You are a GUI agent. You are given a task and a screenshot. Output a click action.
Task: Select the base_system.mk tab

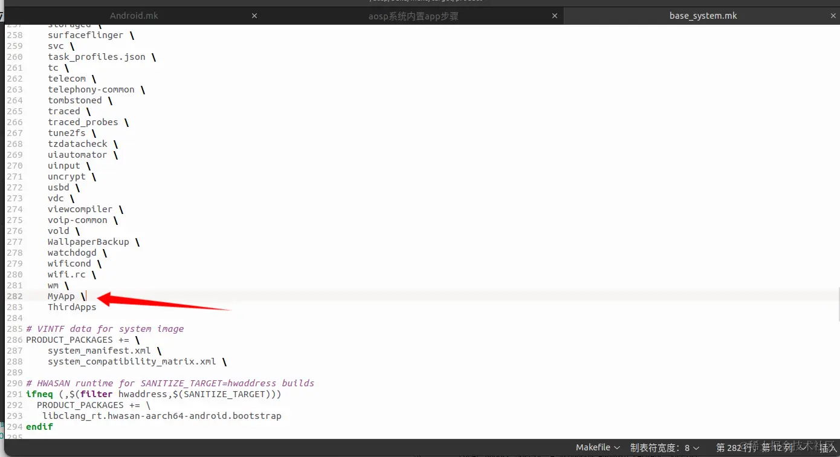[703, 16]
